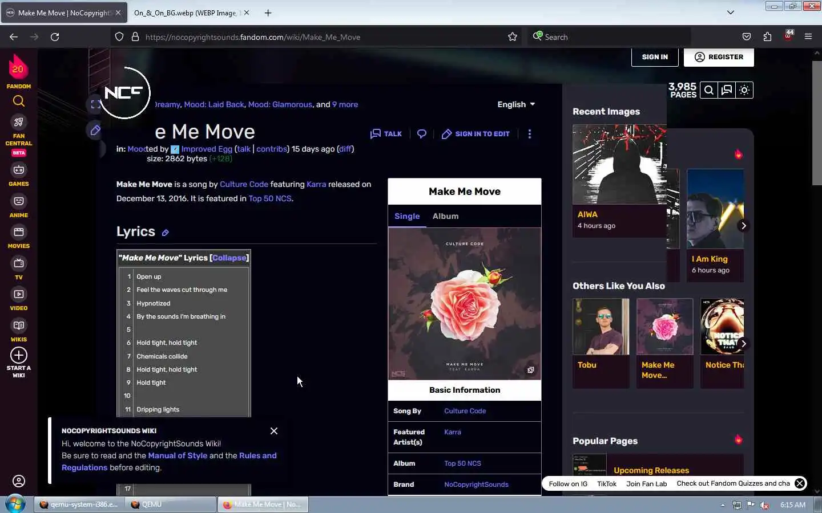This screenshot has width=822, height=513.
Task: Bookmark this page with star icon
Action: pos(513,37)
